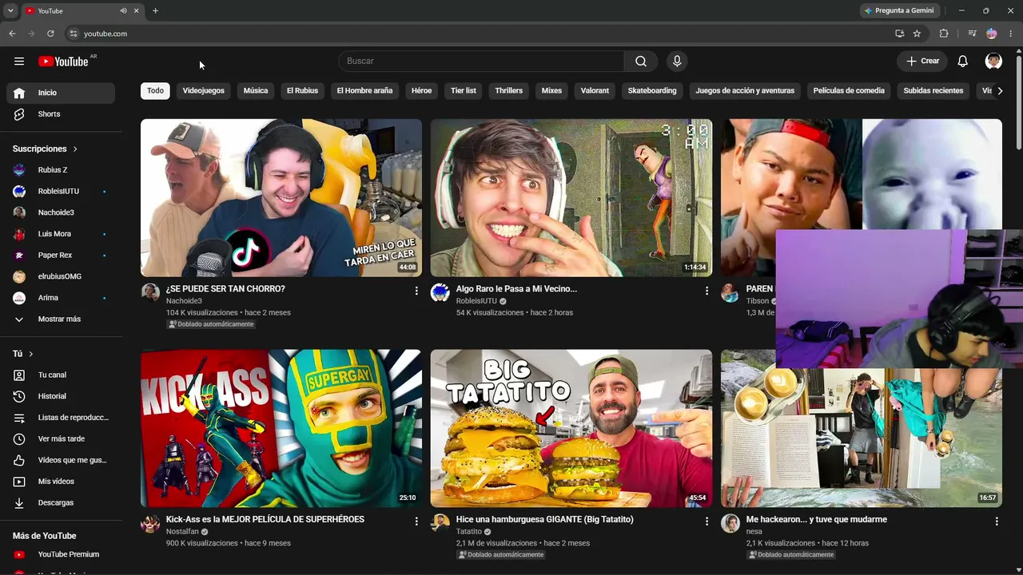Image resolution: width=1023 pixels, height=575 pixels.
Task: Select the Tier list filter chip
Action: pyautogui.click(x=464, y=91)
